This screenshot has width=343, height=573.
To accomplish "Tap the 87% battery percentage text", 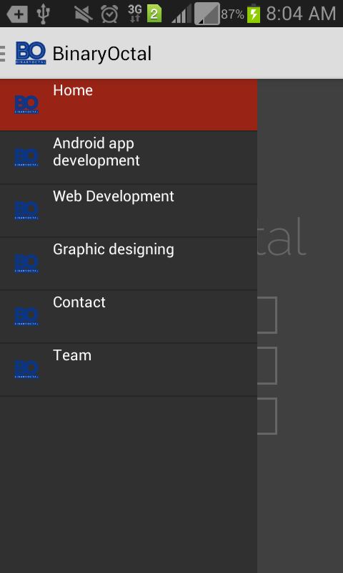I will [232, 14].
